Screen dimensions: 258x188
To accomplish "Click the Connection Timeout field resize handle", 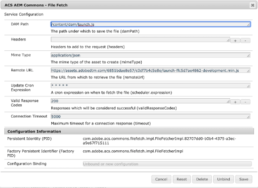I will pos(248,117).
